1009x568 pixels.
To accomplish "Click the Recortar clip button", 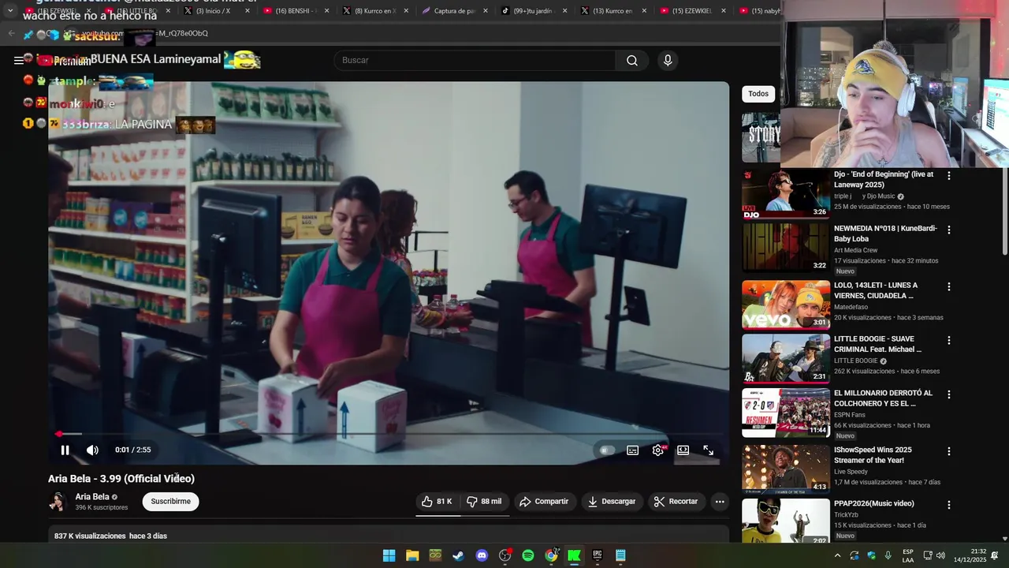I will click(676, 502).
